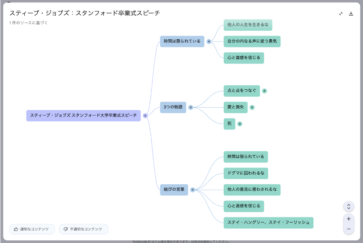Image resolution: width=363 pixels, height=243 pixels.
Task: Click the title スティーブ・ジョブズ：スタンフォード卒業式スピーチ
Action: 84,13
